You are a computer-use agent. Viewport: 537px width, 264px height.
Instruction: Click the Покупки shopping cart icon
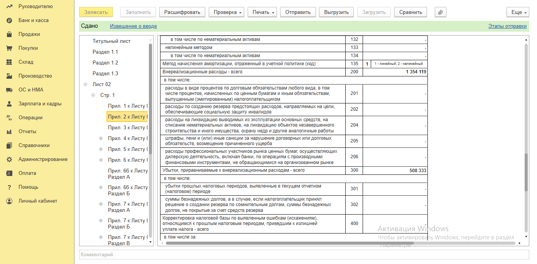[x=10, y=48]
